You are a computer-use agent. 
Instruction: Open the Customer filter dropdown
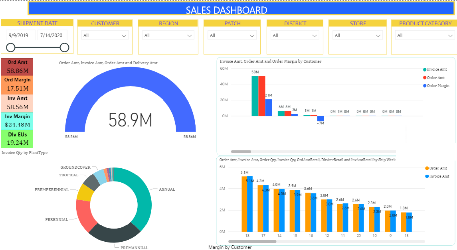105,35
